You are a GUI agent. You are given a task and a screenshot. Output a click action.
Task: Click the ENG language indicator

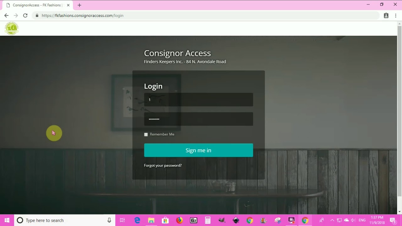pos(362,220)
